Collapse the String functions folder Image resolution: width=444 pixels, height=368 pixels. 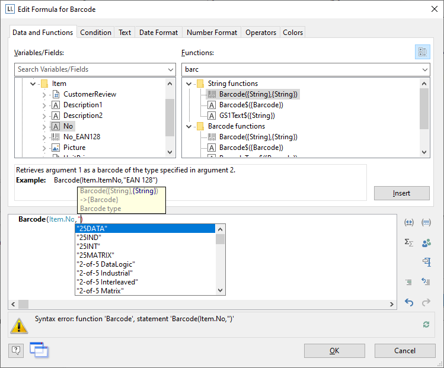[189, 84]
